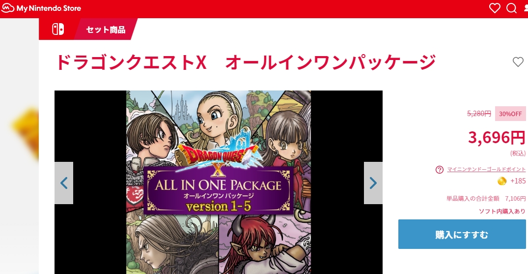Show the next product image
The width and height of the screenshot is (528, 274).
pos(373,183)
